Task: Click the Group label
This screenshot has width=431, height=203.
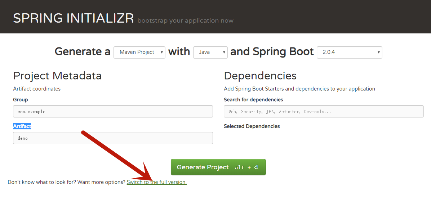Action: (20, 100)
